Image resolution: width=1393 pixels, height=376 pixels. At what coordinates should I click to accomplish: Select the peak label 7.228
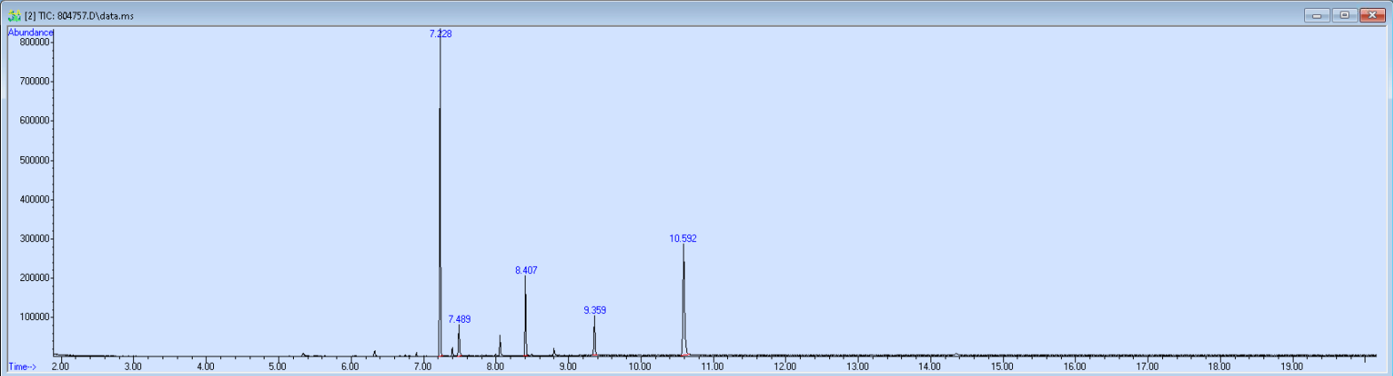pos(440,34)
